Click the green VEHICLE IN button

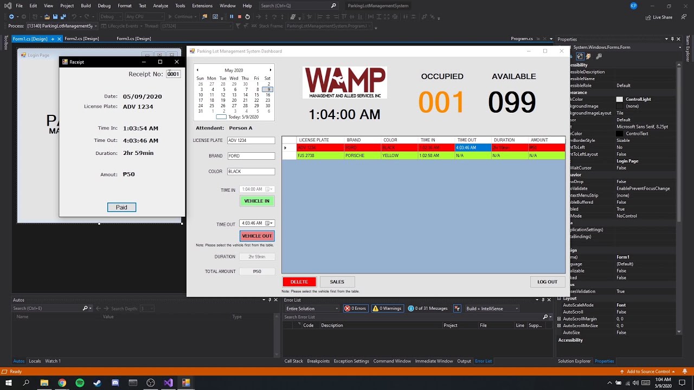click(257, 201)
